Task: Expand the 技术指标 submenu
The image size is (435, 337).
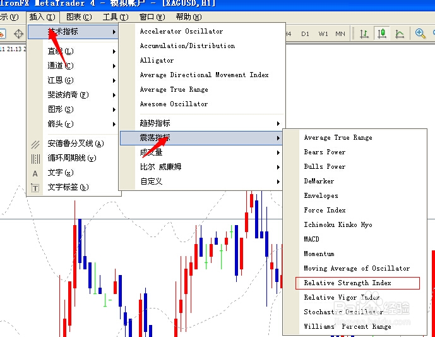Action: click(x=73, y=32)
